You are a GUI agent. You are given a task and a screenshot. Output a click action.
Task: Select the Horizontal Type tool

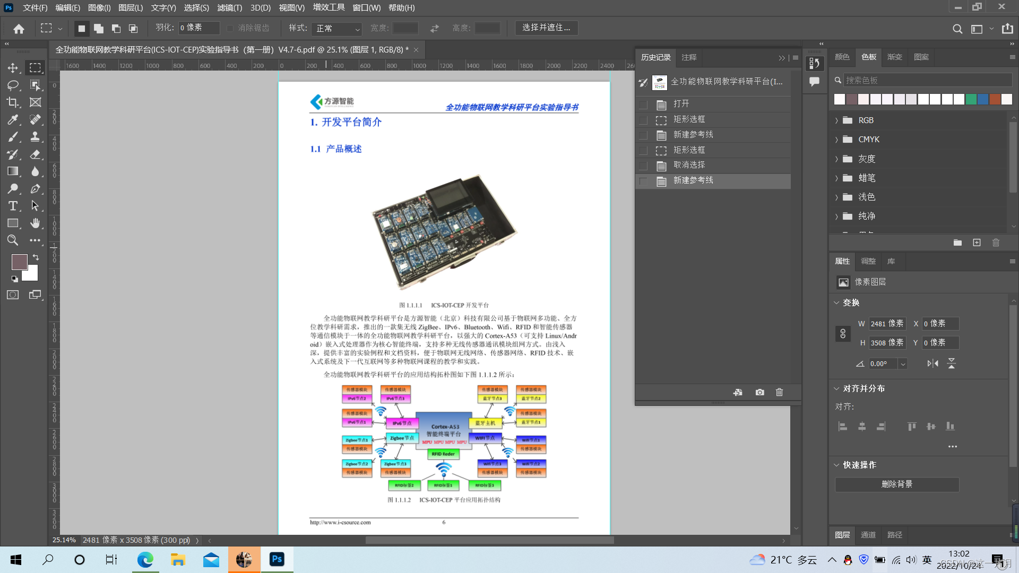tap(13, 206)
